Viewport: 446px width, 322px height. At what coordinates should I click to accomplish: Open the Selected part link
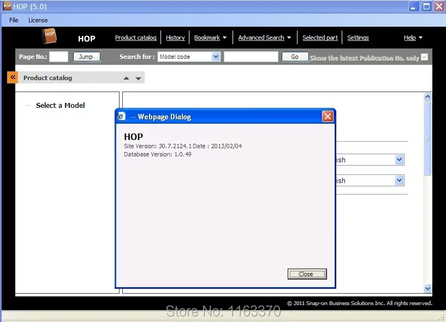pos(320,38)
